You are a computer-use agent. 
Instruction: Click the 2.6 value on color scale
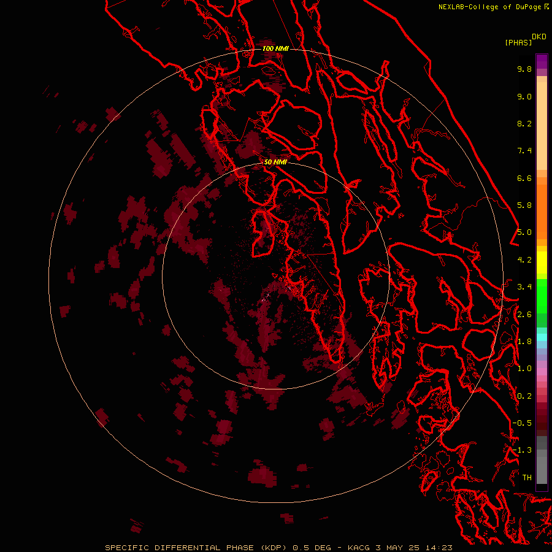pyautogui.click(x=524, y=315)
